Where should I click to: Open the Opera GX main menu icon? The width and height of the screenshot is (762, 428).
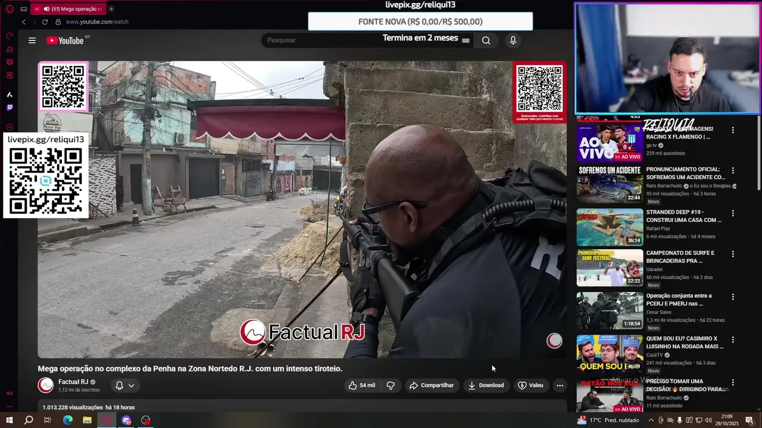[x=10, y=9]
